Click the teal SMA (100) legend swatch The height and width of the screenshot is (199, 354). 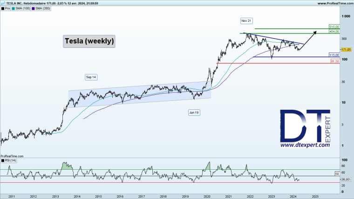coord(14,8)
